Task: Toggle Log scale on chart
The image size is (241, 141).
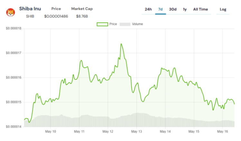Action: 223,10
